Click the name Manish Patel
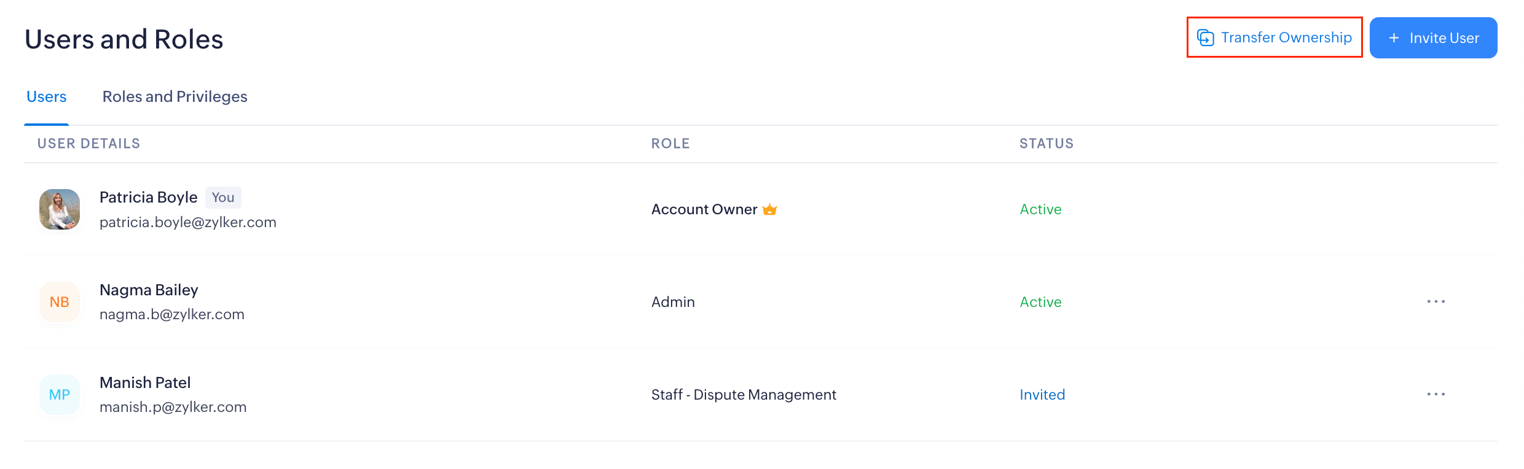Screen dimensions: 1524x469 pos(145,382)
